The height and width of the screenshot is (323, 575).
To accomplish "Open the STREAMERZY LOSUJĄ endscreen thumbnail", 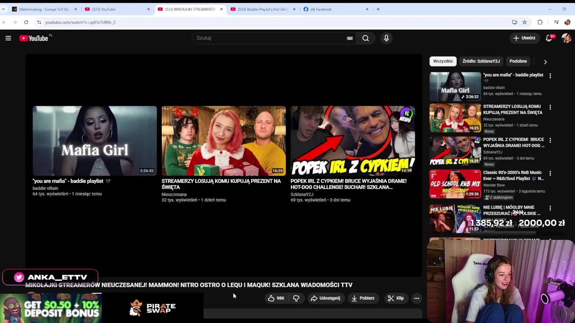I will (x=224, y=140).
